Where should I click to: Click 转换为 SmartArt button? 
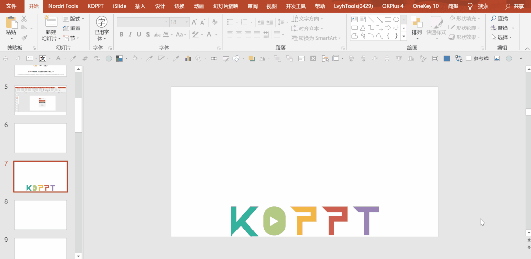click(x=316, y=38)
